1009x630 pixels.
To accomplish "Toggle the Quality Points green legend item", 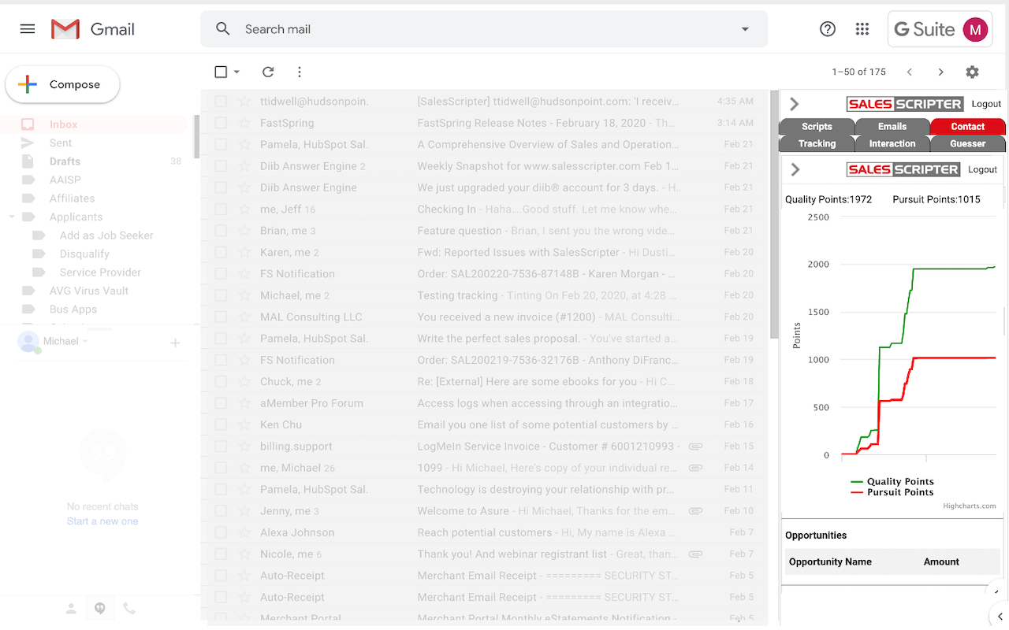I will [892, 481].
